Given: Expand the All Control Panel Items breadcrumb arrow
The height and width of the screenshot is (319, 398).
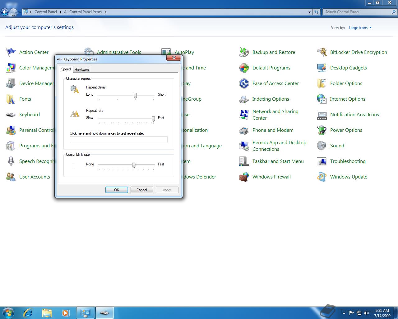Looking at the screenshot, I should point(105,12).
